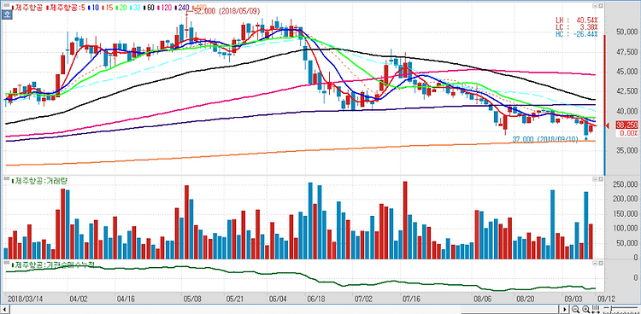
Task: Click the 제주항공:거래량 pane label
Action: (38, 180)
